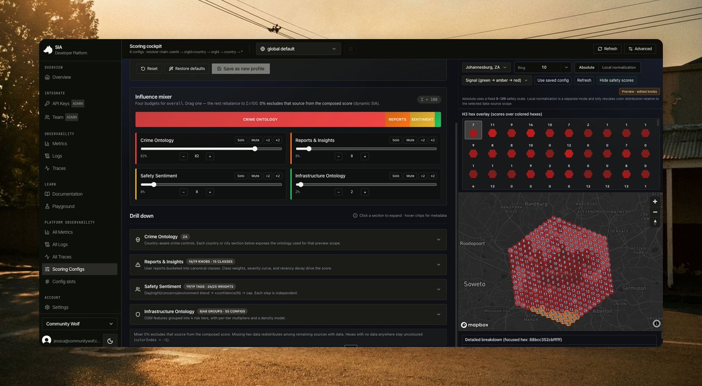Double Infrastructure Ontology with ×2 button
702x386 pixels.
click(x=433, y=176)
